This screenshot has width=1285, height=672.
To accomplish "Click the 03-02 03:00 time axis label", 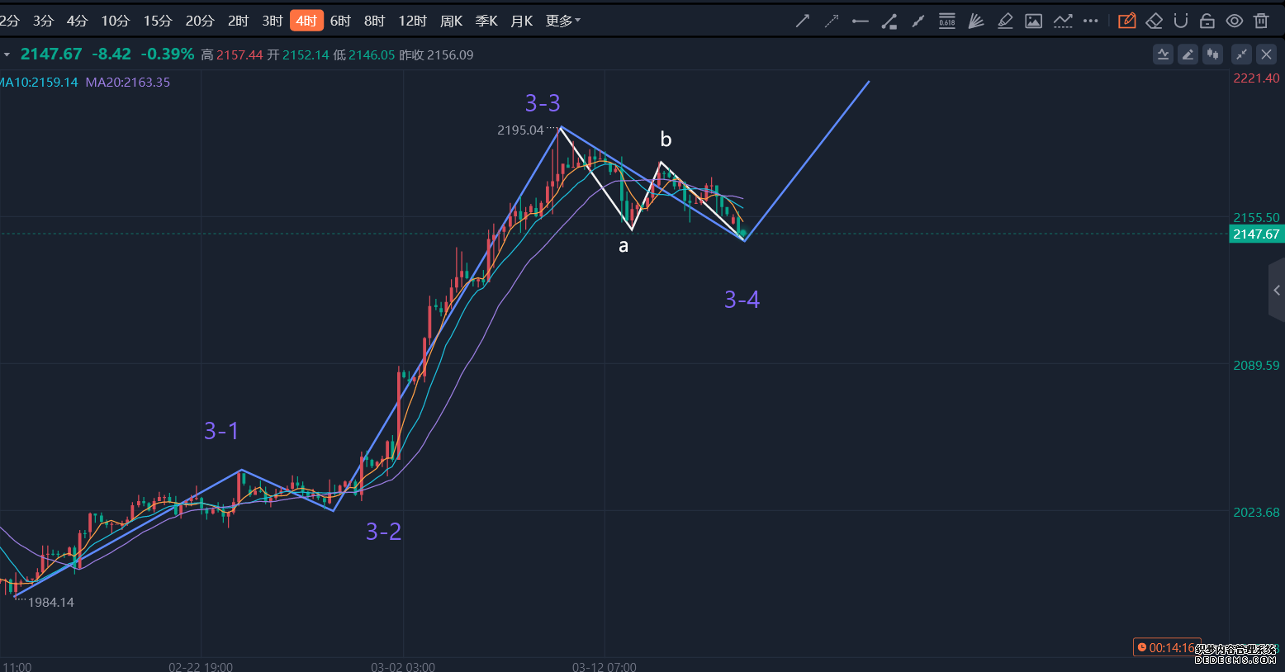I will pos(403,666).
